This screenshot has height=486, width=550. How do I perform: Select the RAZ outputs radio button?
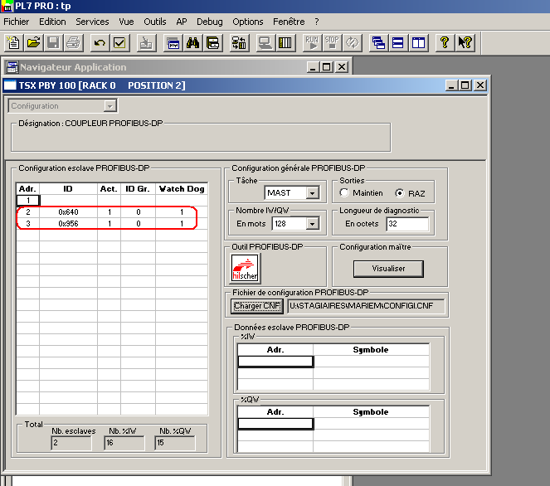point(400,193)
